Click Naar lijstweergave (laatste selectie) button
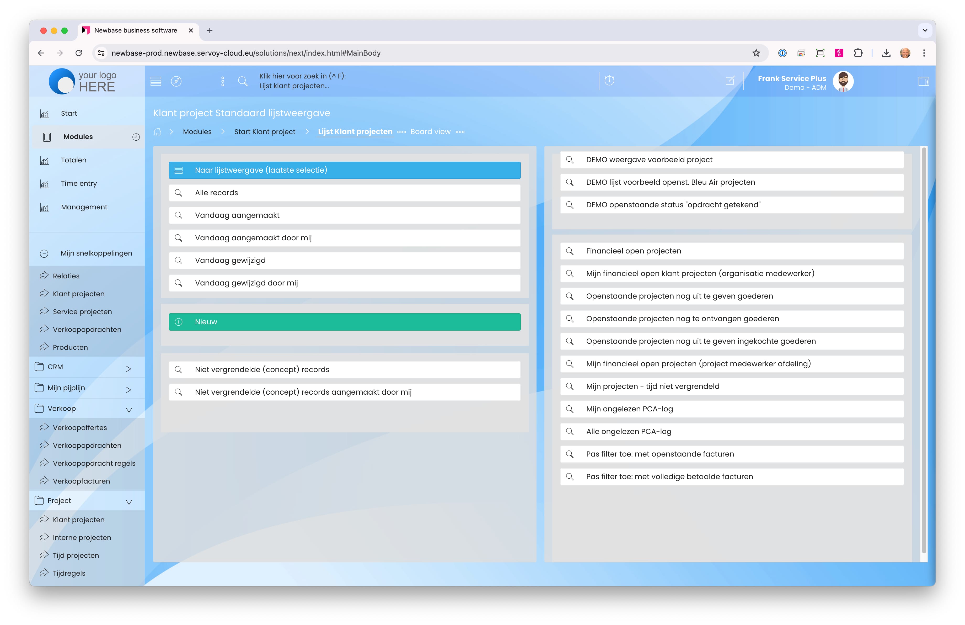The image size is (965, 625). click(x=345, y=170)
